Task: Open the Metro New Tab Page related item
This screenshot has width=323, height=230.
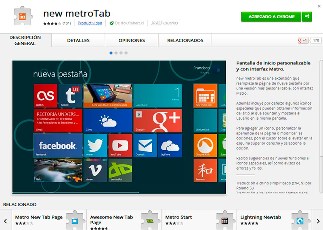Action: pos(49,220)
